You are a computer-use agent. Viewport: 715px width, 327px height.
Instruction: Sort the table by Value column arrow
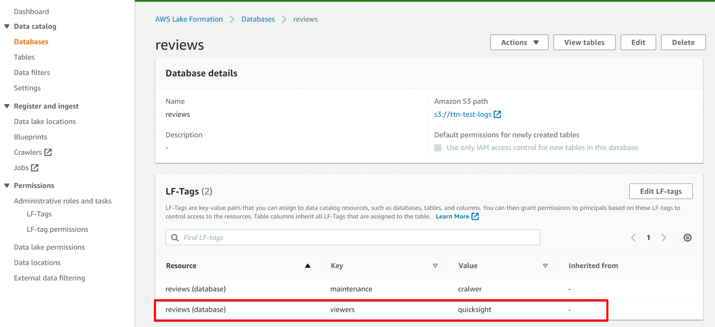545,266
